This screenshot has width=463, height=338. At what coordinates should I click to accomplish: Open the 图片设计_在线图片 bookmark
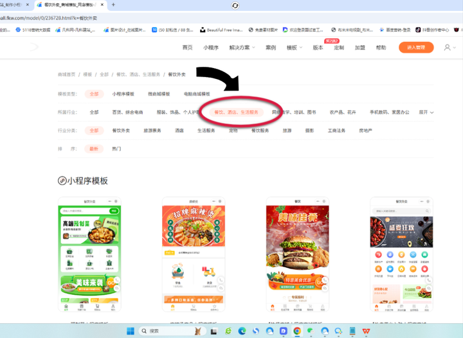[x=124, y=30]
